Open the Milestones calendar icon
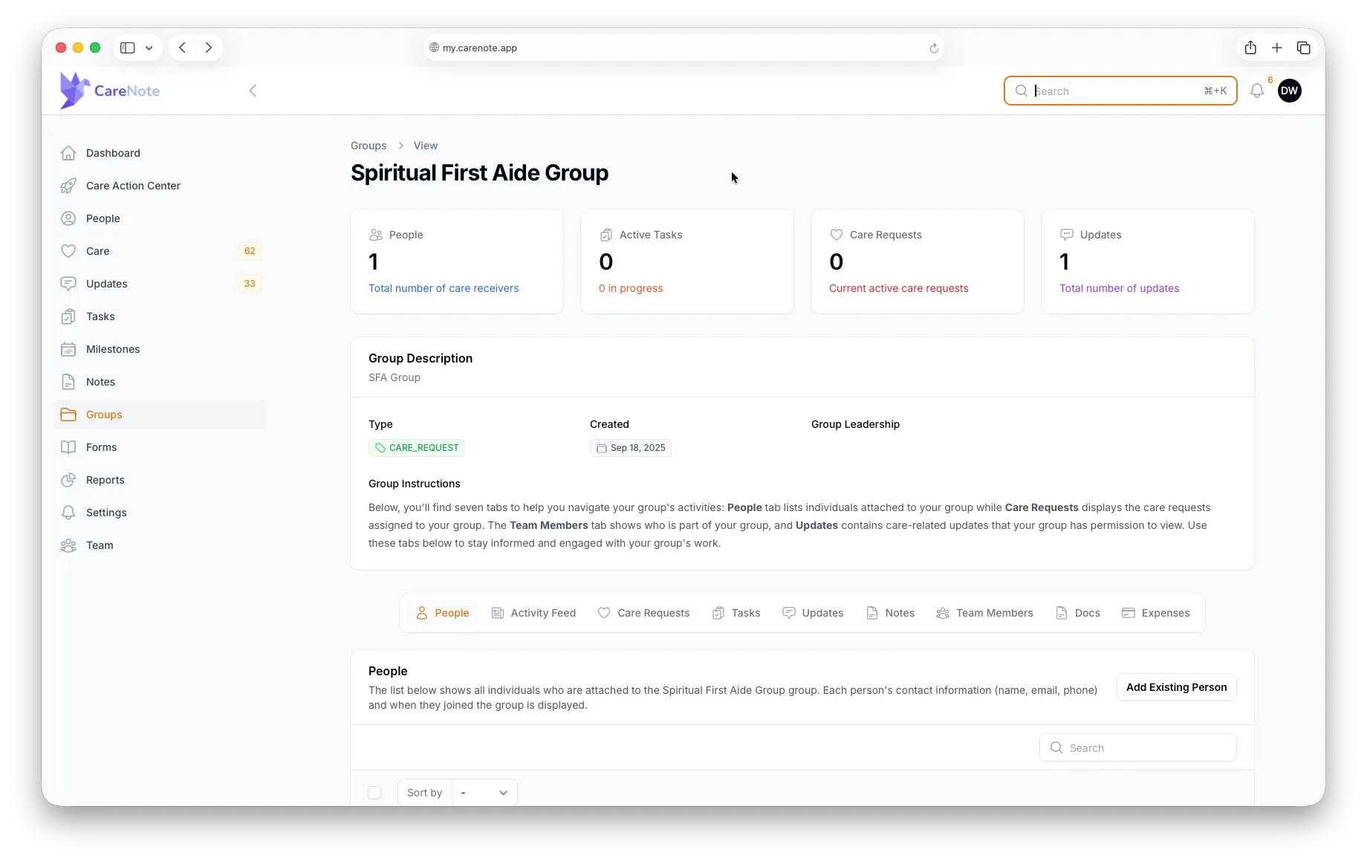The width and height of the screenshot is (1367, 861). point(68,349)
